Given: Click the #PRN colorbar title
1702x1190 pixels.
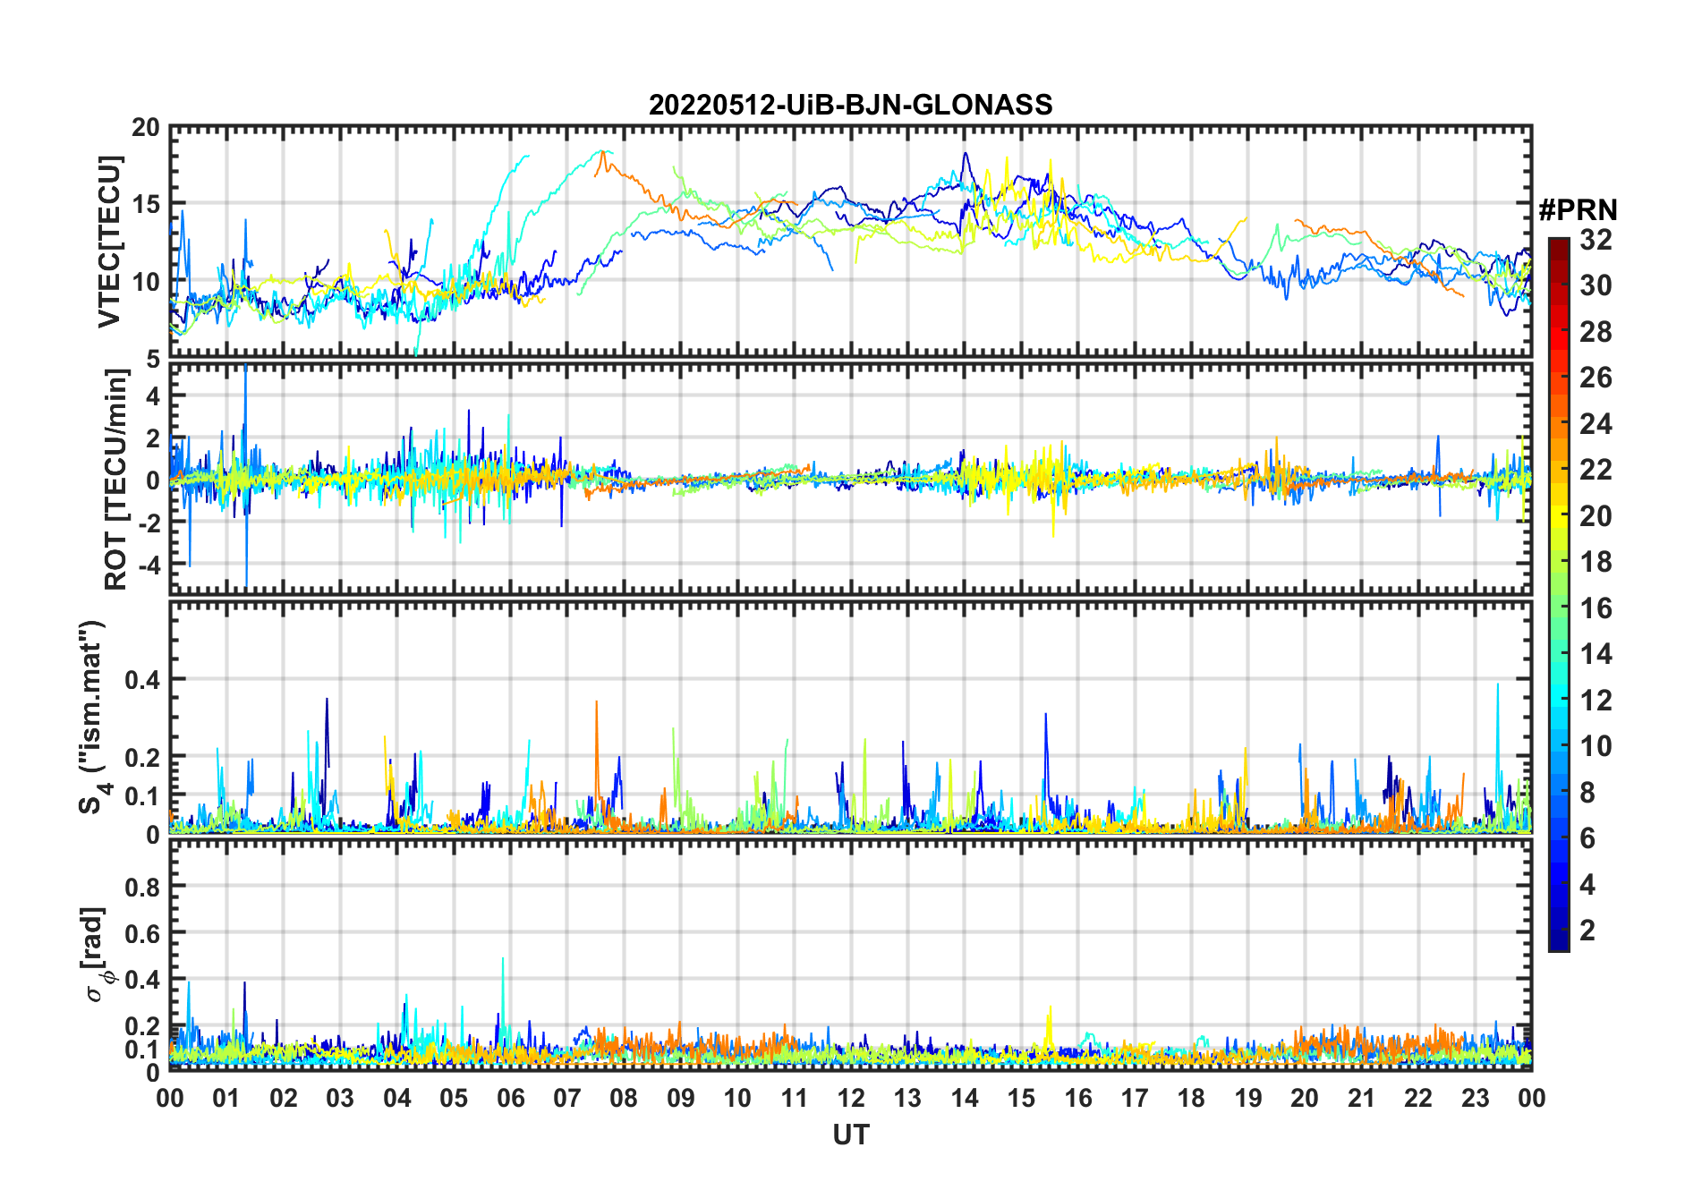Looking at the screenshot, I should click(1578, 210).
